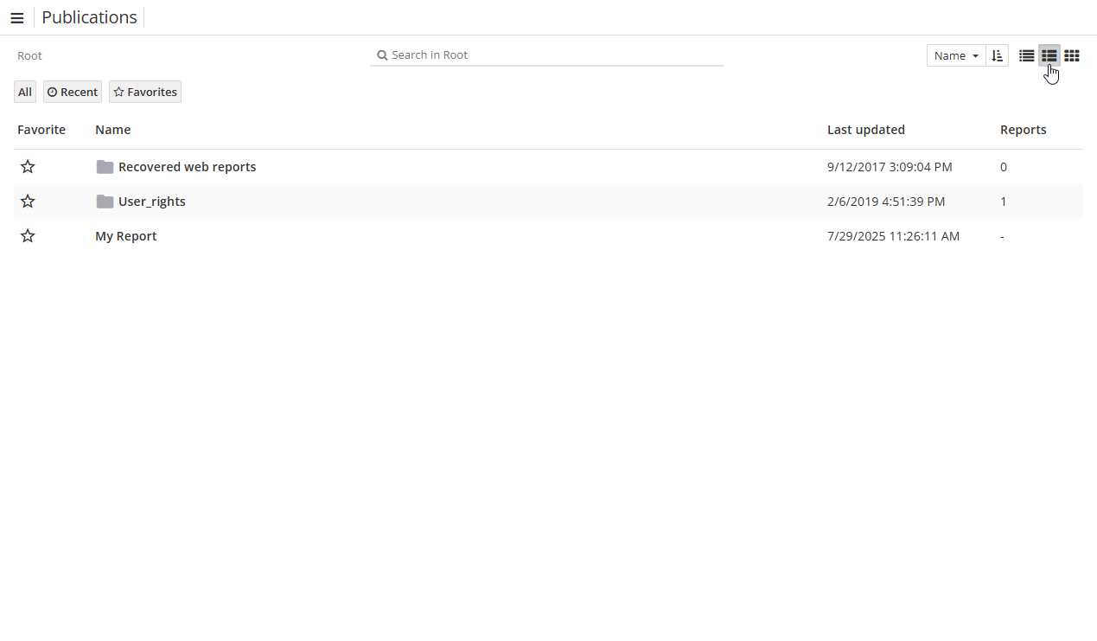
Task: Toggle favorite star for My Report
Action: pos(28,236)
